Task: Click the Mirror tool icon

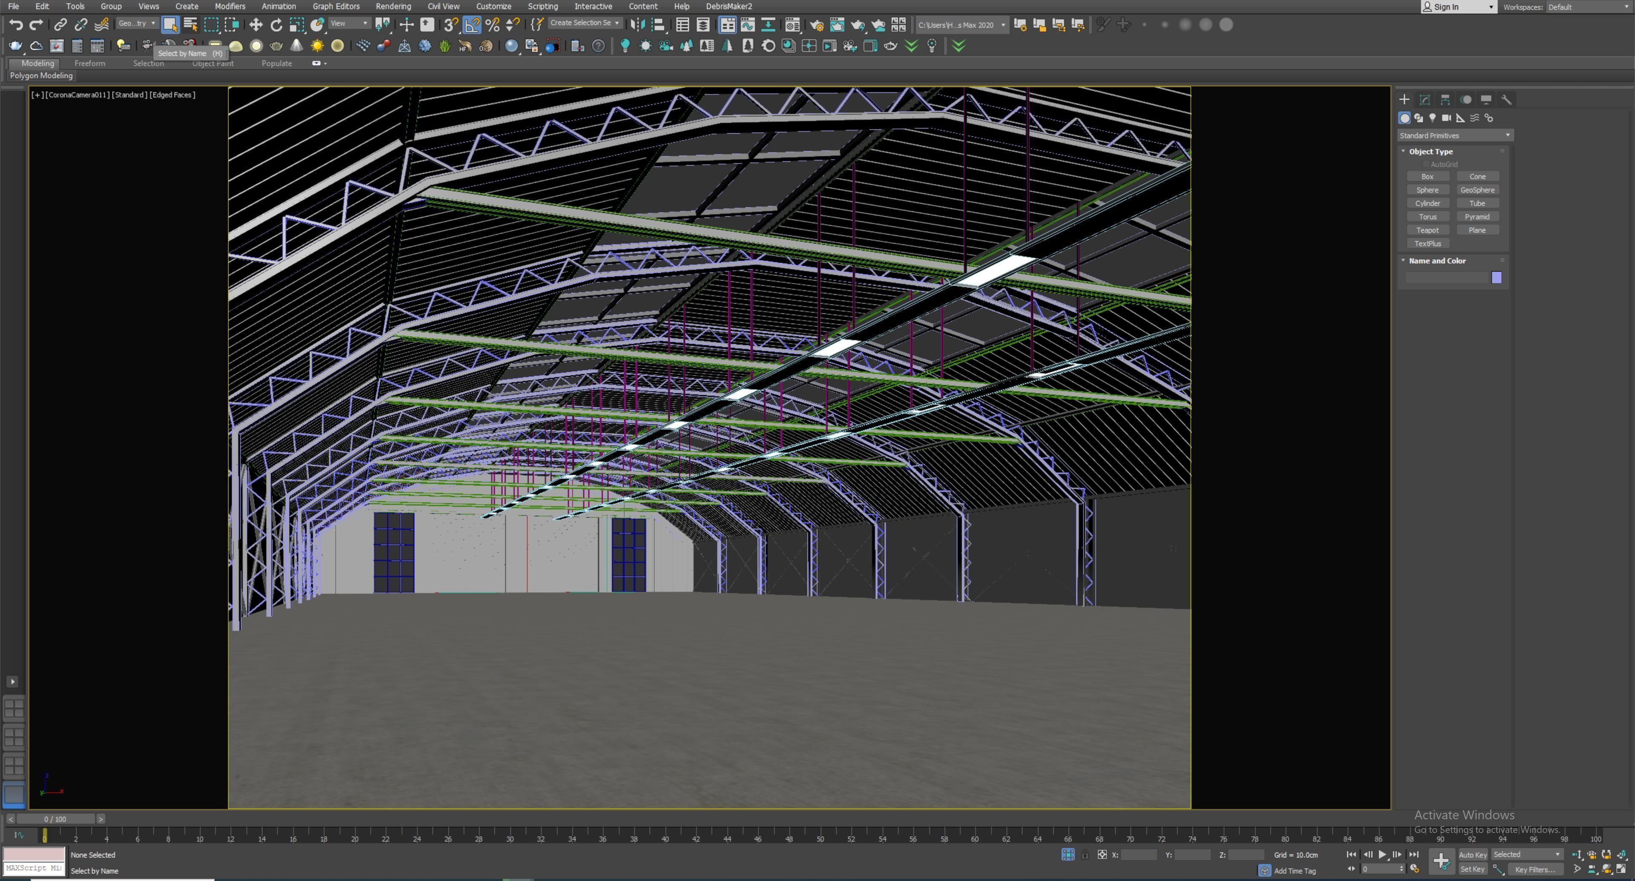Action: click(638, 25)
